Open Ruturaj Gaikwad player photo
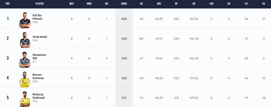 pyautogui.click(x=25, y=99)
